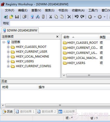Viewport: 110px width, 122px height.
Task: Expand HKEY_USERS in the tree
Action: 8,62
